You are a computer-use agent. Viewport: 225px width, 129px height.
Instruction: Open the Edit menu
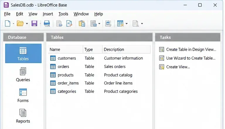tap(20, 14)
